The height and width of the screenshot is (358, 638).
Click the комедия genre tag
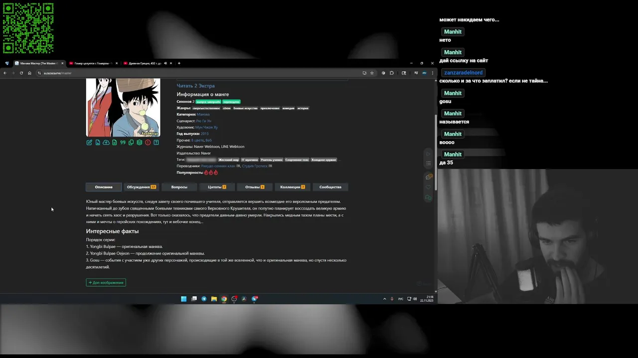[289, 108]
